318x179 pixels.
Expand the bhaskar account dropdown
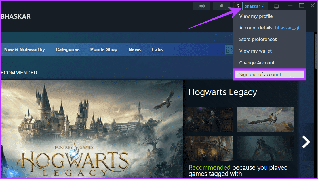[x=254, y=6]
